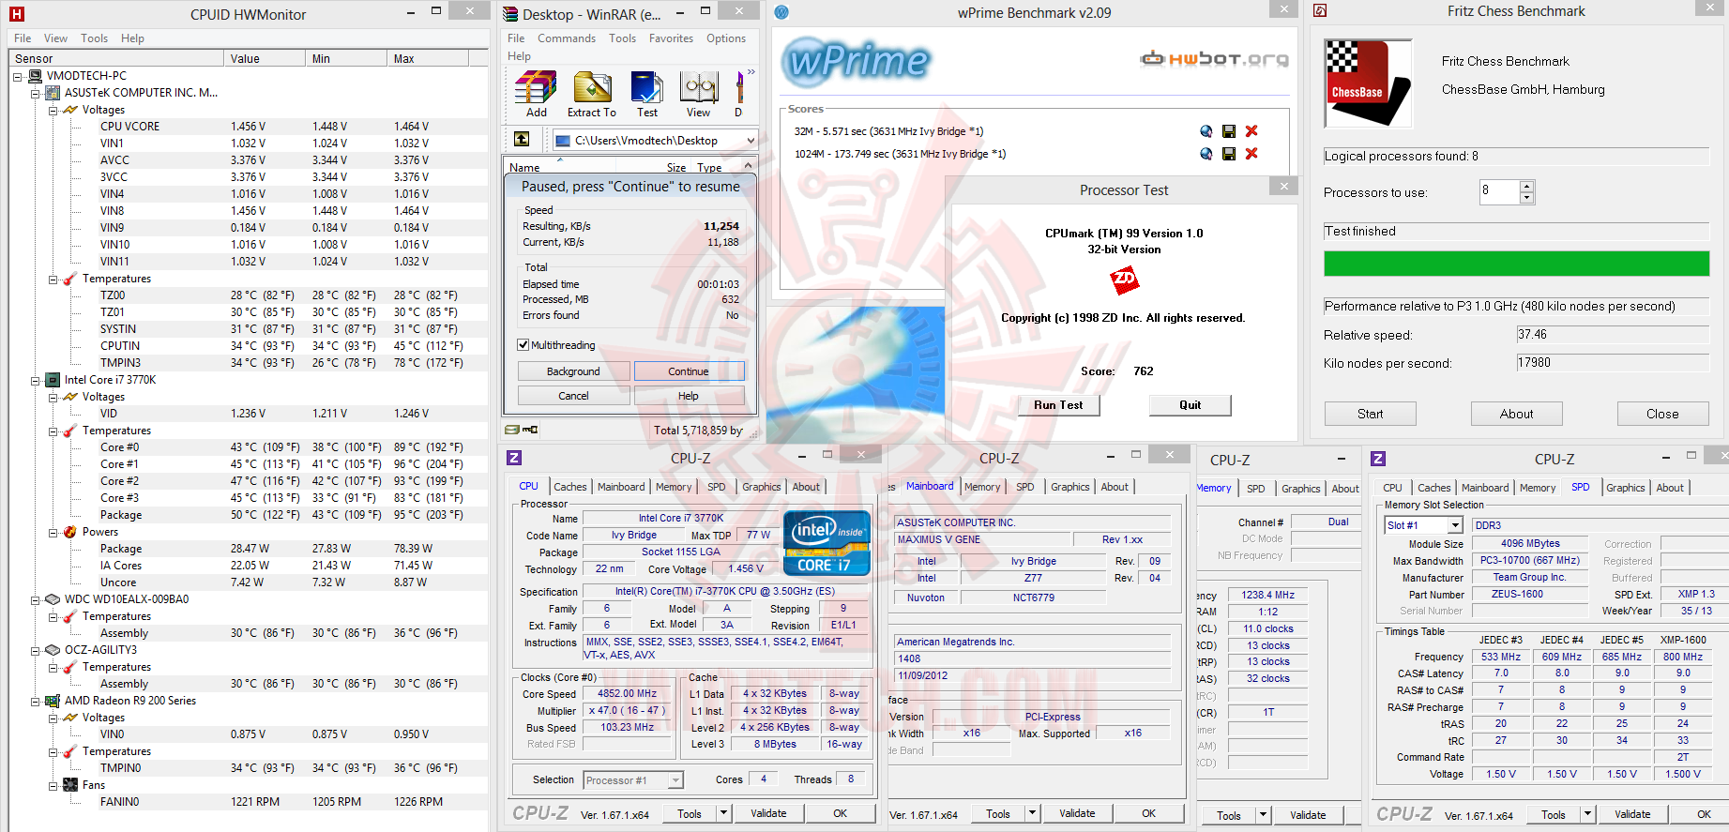Image resolution: width=1729 pixels, height=832 pixels.
Task: Delete the 1024M wPrime score with red X
Action: [1251, 154]
